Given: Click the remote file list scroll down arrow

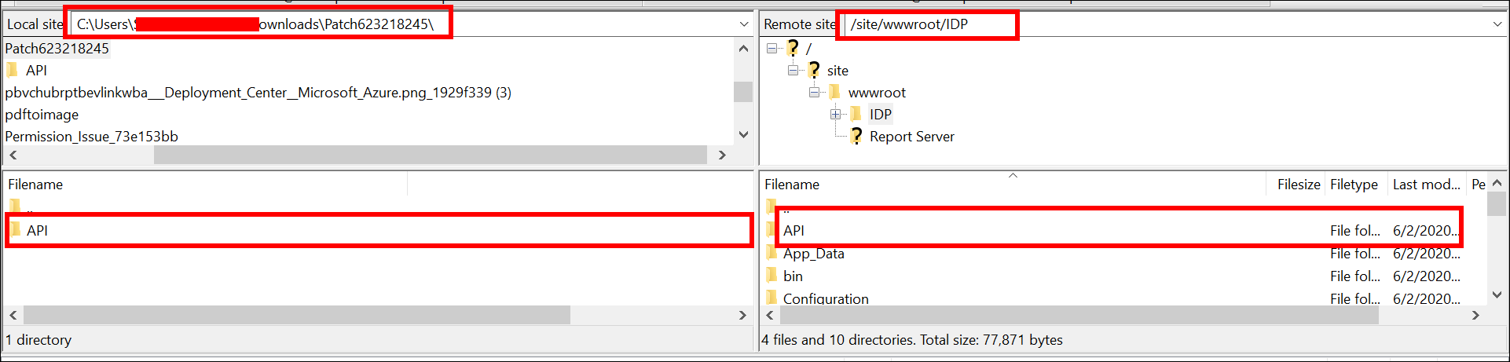Looking at the screenshot, I should tap(1497, 295).
